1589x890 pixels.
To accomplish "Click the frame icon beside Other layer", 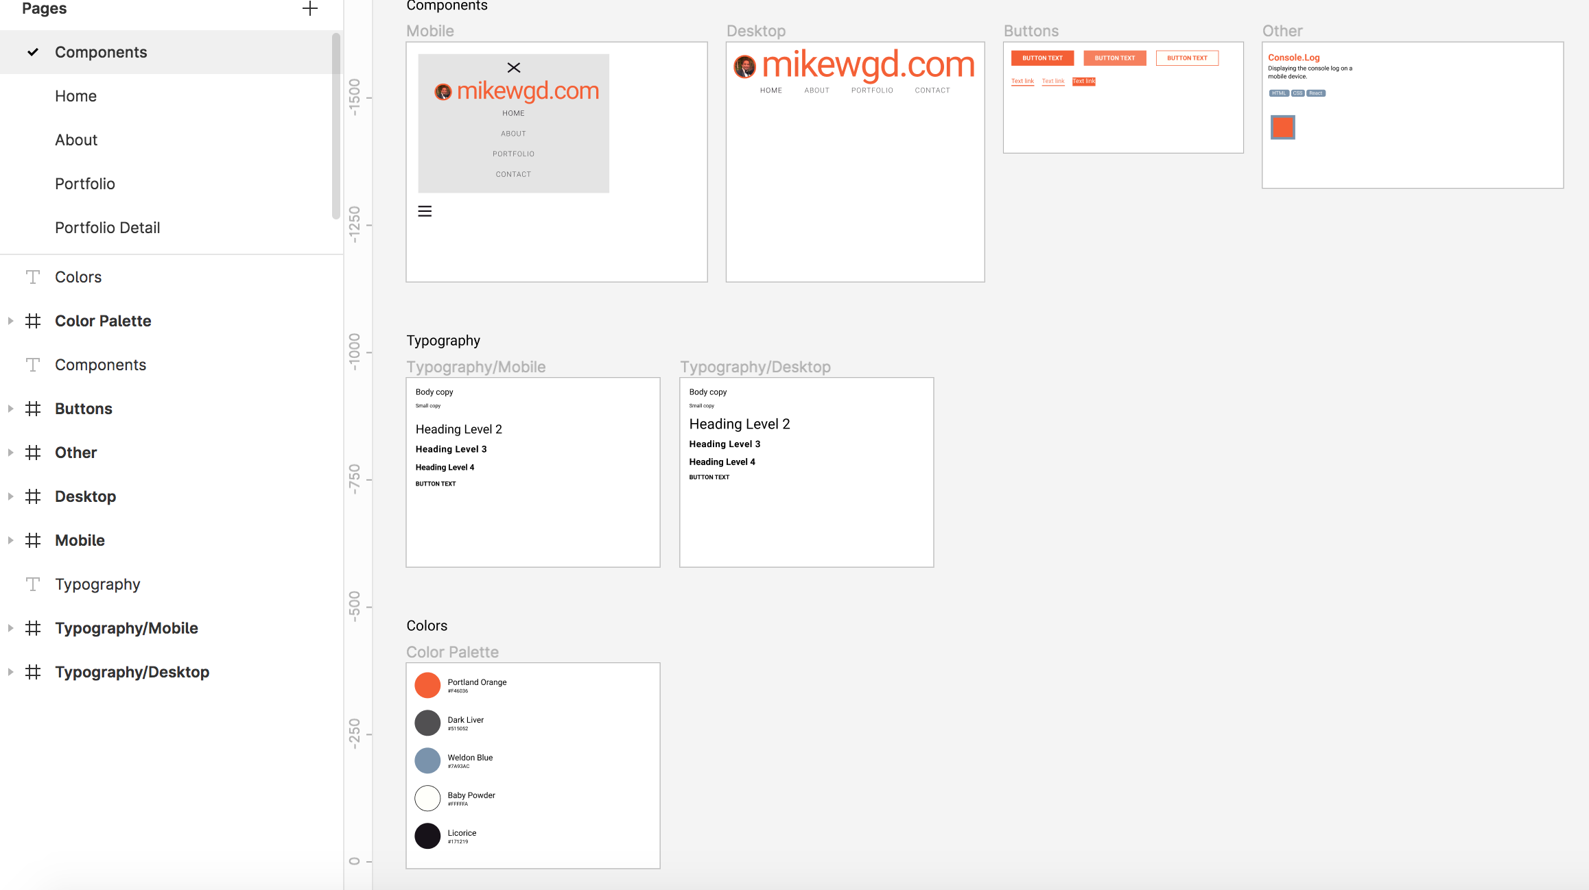I will 33,453.
